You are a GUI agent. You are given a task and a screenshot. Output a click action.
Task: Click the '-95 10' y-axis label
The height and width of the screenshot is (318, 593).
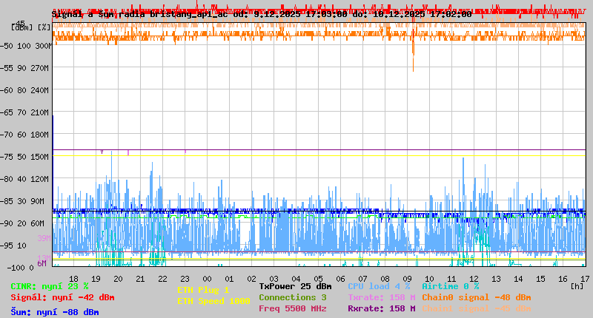(x=14, y=246)
